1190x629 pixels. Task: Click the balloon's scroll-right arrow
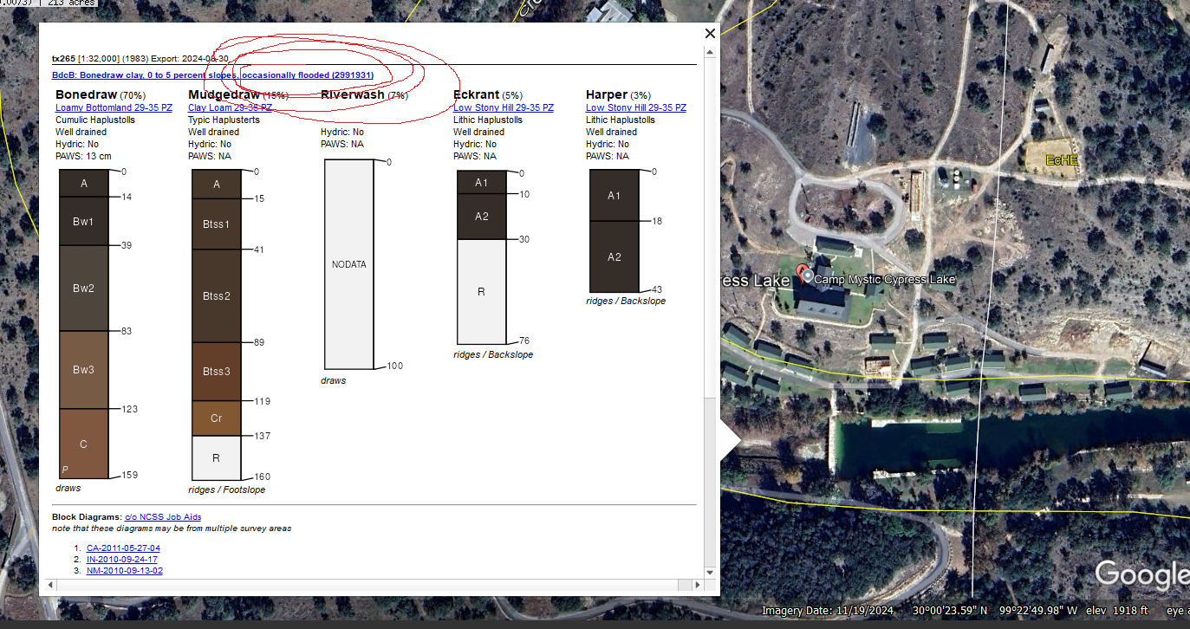coord(699,586)
